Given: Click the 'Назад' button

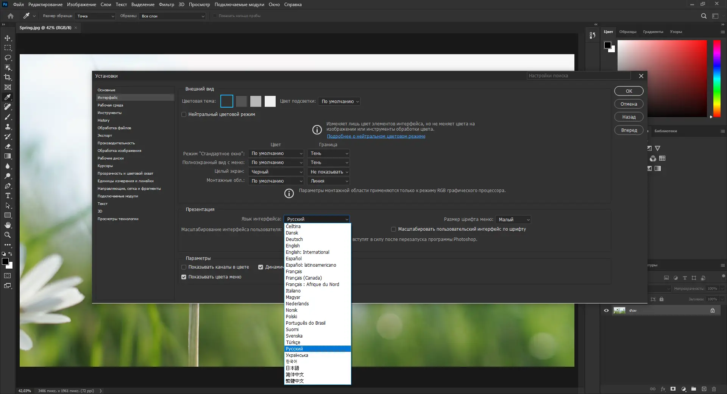Looking at the screenshot, I should pyautogui.click(x=629, y=117).
